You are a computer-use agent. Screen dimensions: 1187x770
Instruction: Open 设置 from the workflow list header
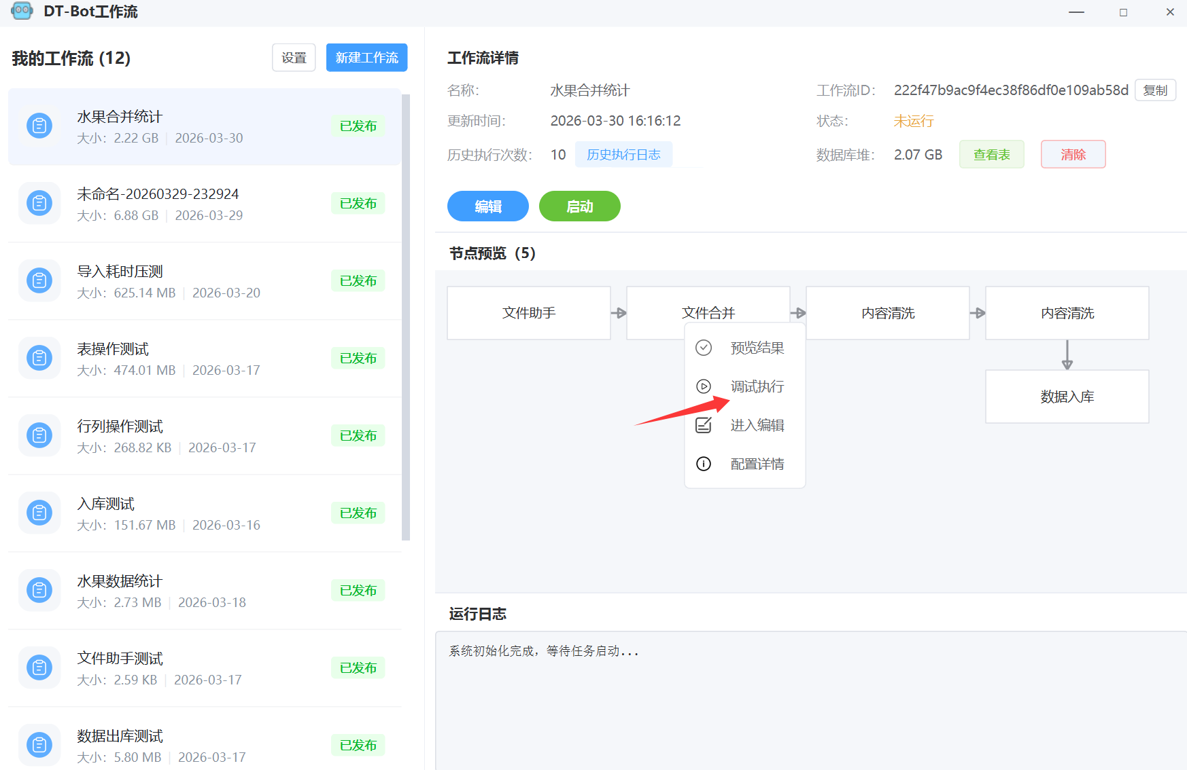coord(294,58)
